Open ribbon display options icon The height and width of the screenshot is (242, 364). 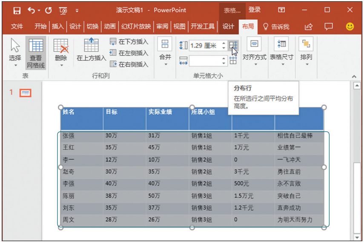(x=281, y=10)
